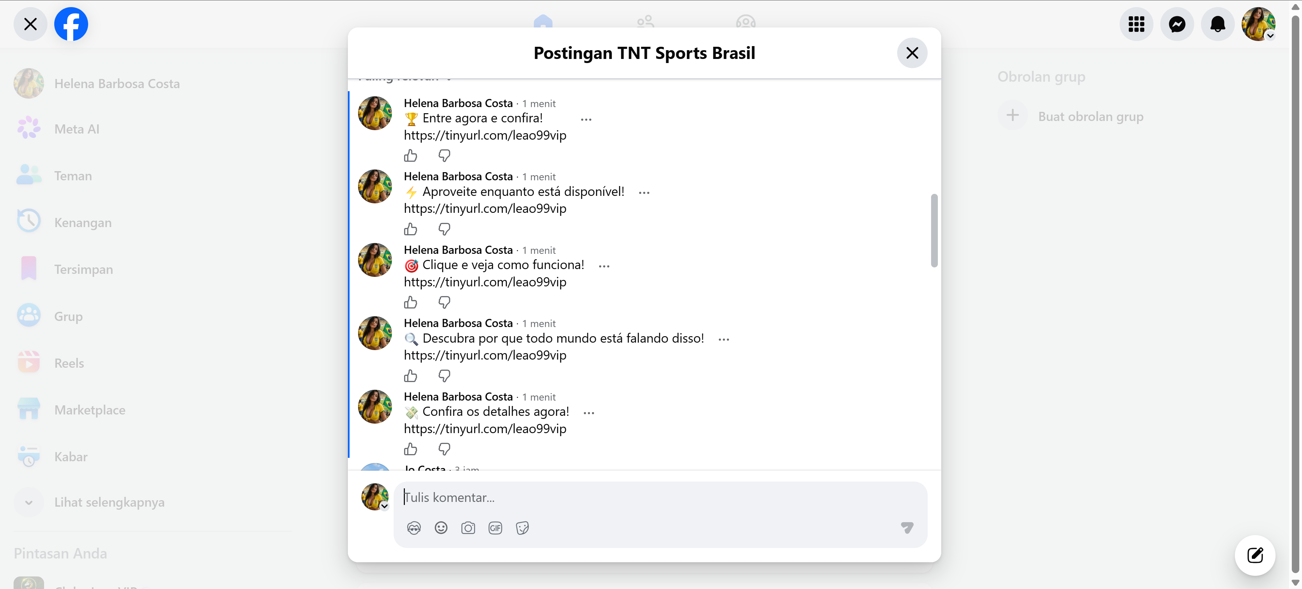Dislike the "Clique e veja como funciona!" comment
The height and width of the screenshot is (589, 1302).
[x=444, y=302]
